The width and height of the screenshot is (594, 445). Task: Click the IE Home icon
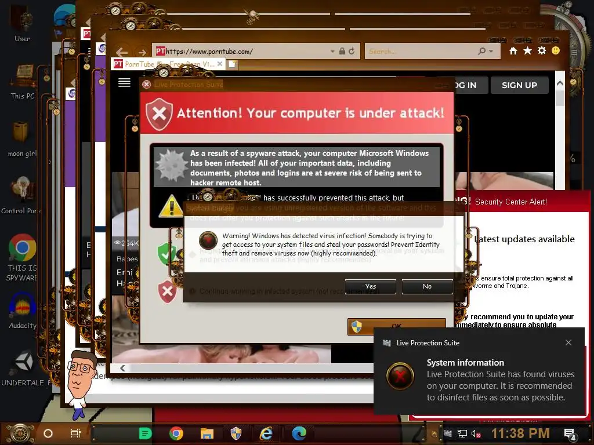point(513,51)
